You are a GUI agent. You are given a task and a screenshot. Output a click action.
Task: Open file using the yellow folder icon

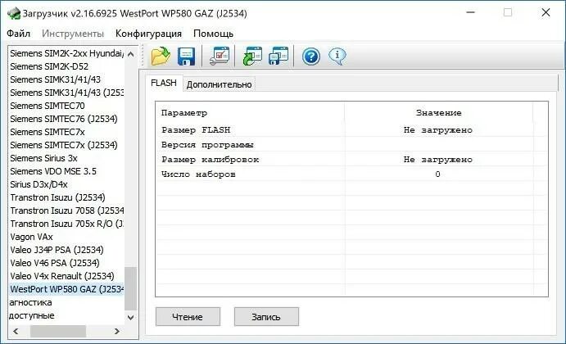tap(161, 57)
